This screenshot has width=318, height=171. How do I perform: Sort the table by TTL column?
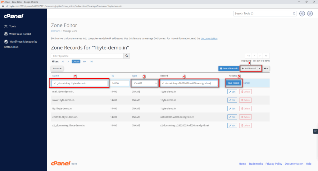[112, 76]
